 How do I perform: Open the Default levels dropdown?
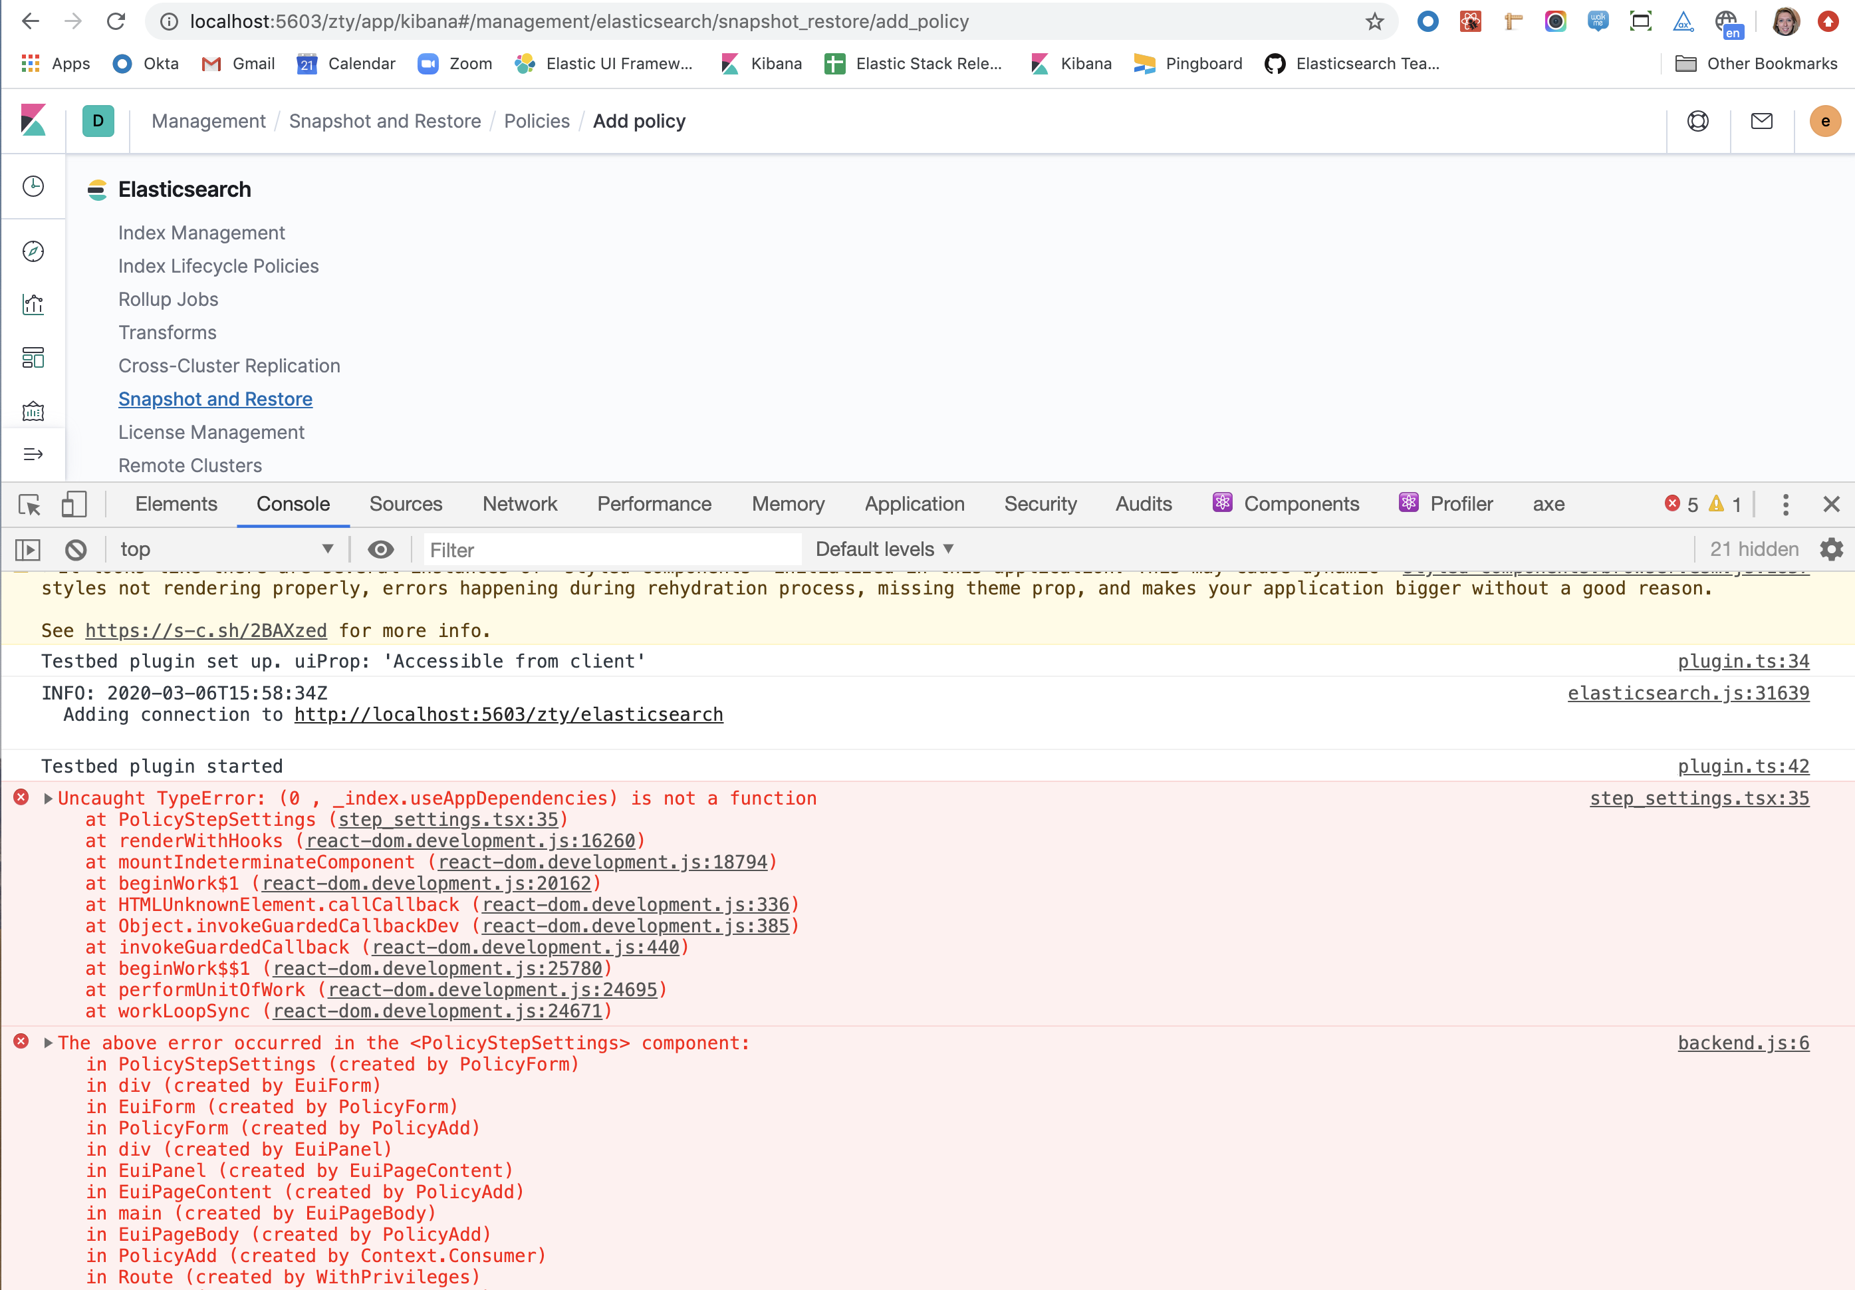point(884,549)
